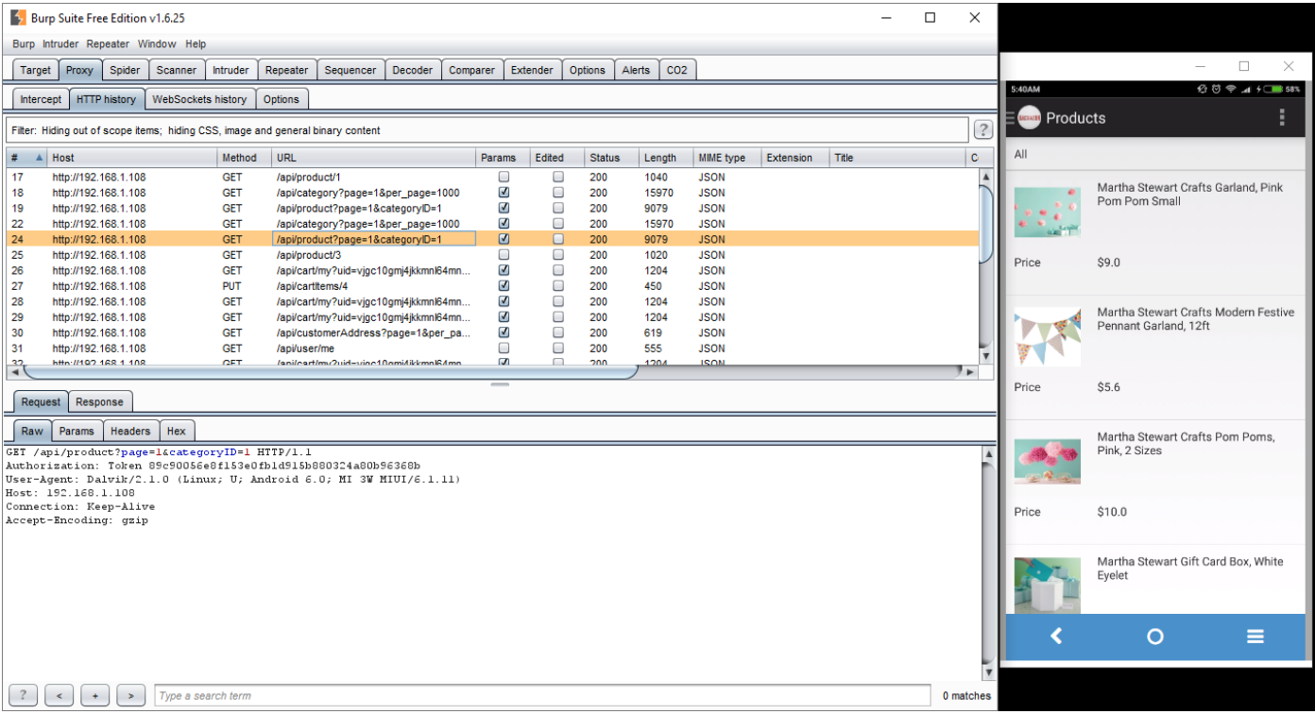The width and height of the screenshot is (1315, 714).
Task: Open the Burp menu
Action: [x=24, y=43]
